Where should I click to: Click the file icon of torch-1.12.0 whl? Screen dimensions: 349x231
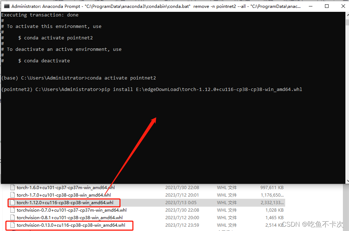tap(13, 203)
